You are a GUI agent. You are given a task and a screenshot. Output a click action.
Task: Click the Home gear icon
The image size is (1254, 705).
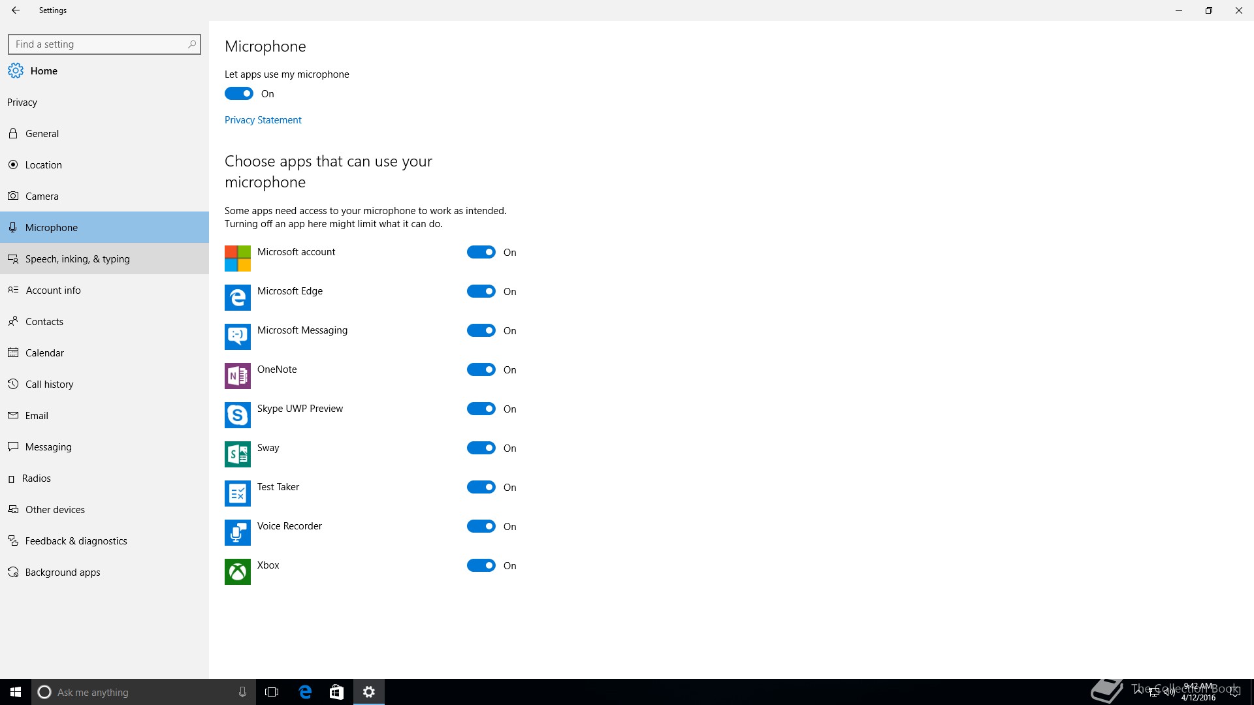[16, 70]
